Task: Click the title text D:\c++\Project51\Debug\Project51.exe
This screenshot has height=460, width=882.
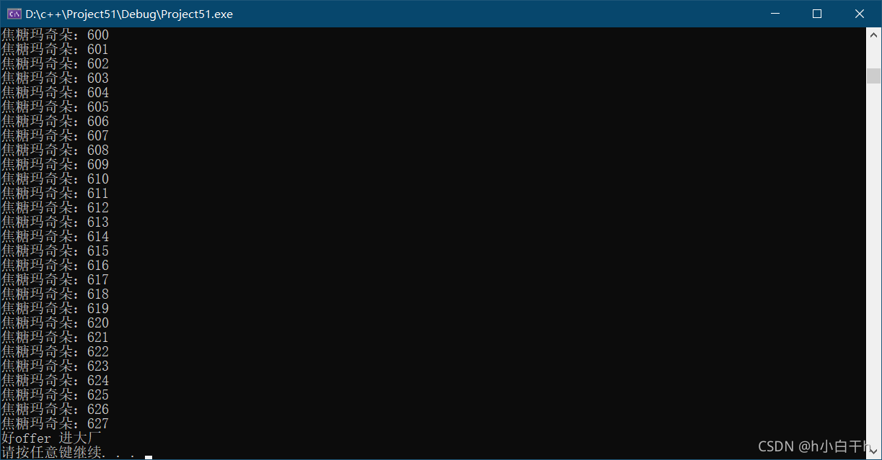Action: click(129, 14)
